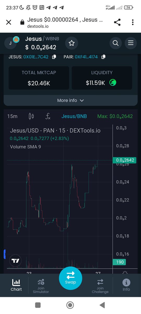Viewport: 141px width, 314px height.
Task: Copy the PAIR address
Action: [x=103, y=57]
